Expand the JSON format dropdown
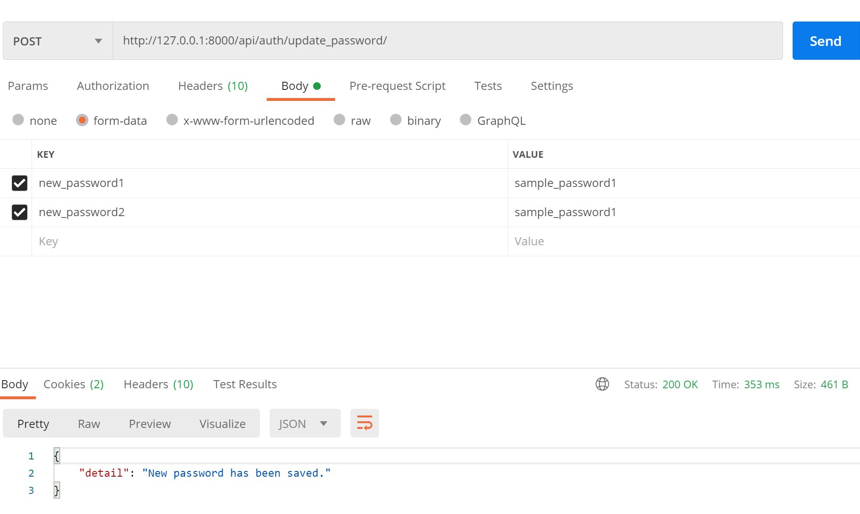Viewport: 860px width, 514px height. [x=305, y=424]
